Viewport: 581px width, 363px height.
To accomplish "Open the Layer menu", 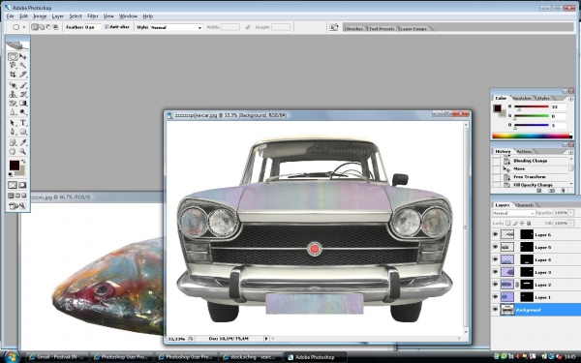I will tap(57, 16).
